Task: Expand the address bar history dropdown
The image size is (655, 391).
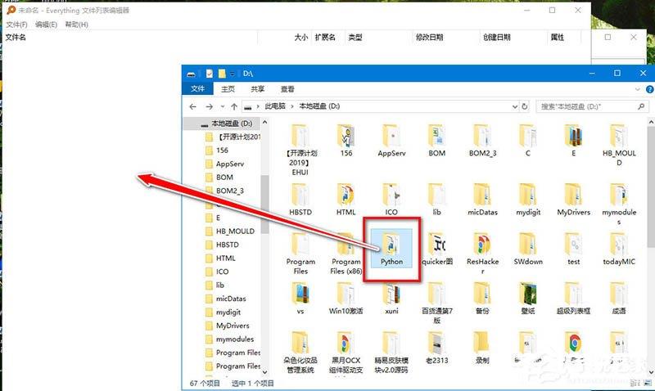Action: pos(515,107)
